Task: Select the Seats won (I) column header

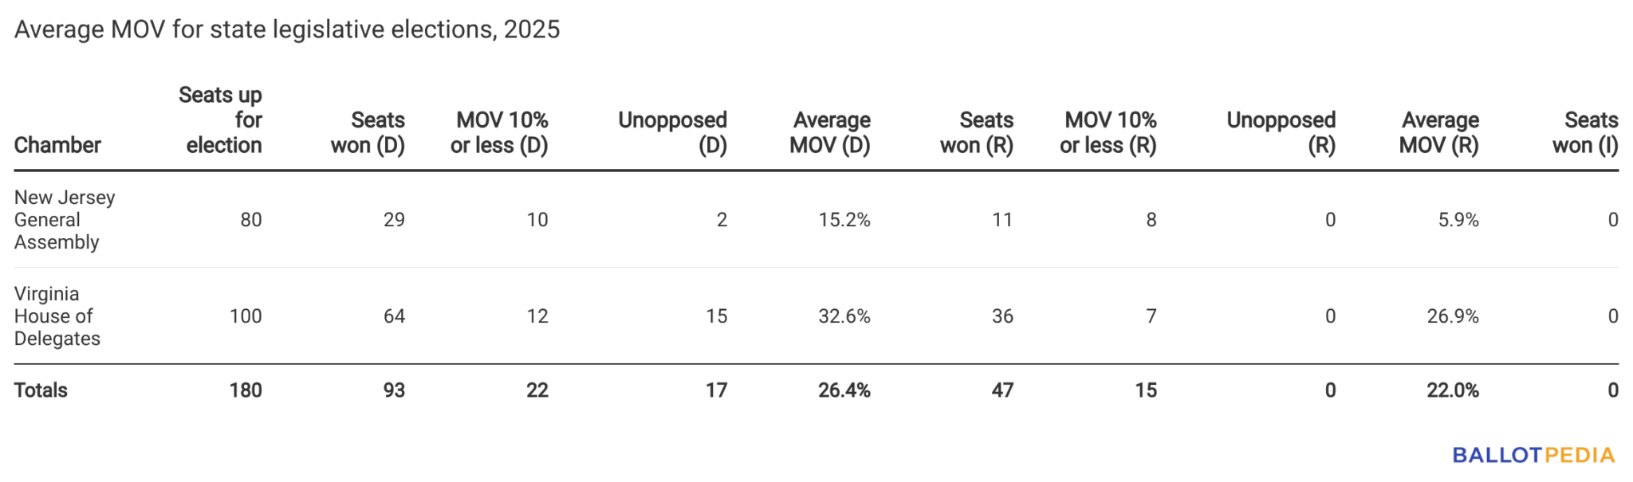Action: 1585,132
